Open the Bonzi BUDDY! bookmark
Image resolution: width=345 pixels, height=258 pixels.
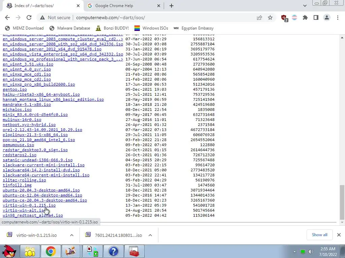(x=112, y=28)
